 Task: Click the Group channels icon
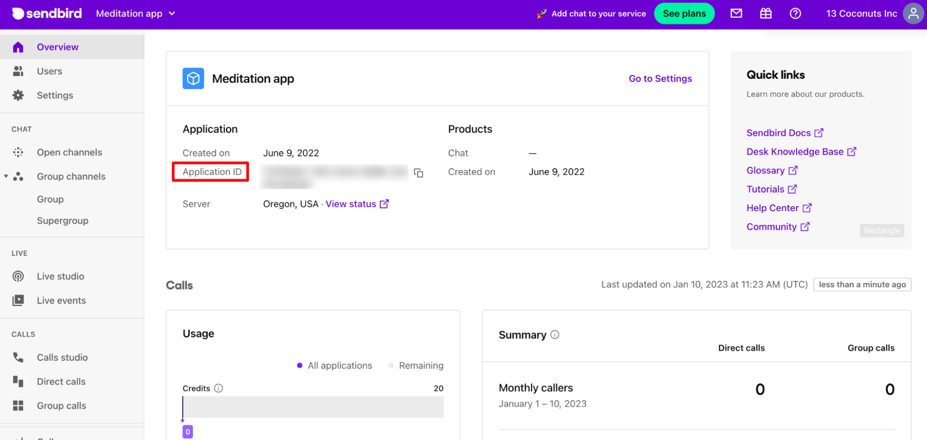click(18, 176)
